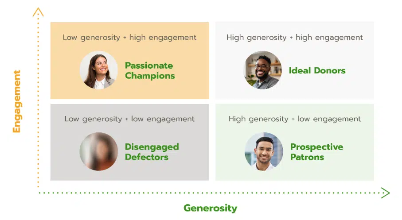The image size is (402, 220).
Task: Click the "Ideal Donors" green heading
Action: click(x=317, y=70)
